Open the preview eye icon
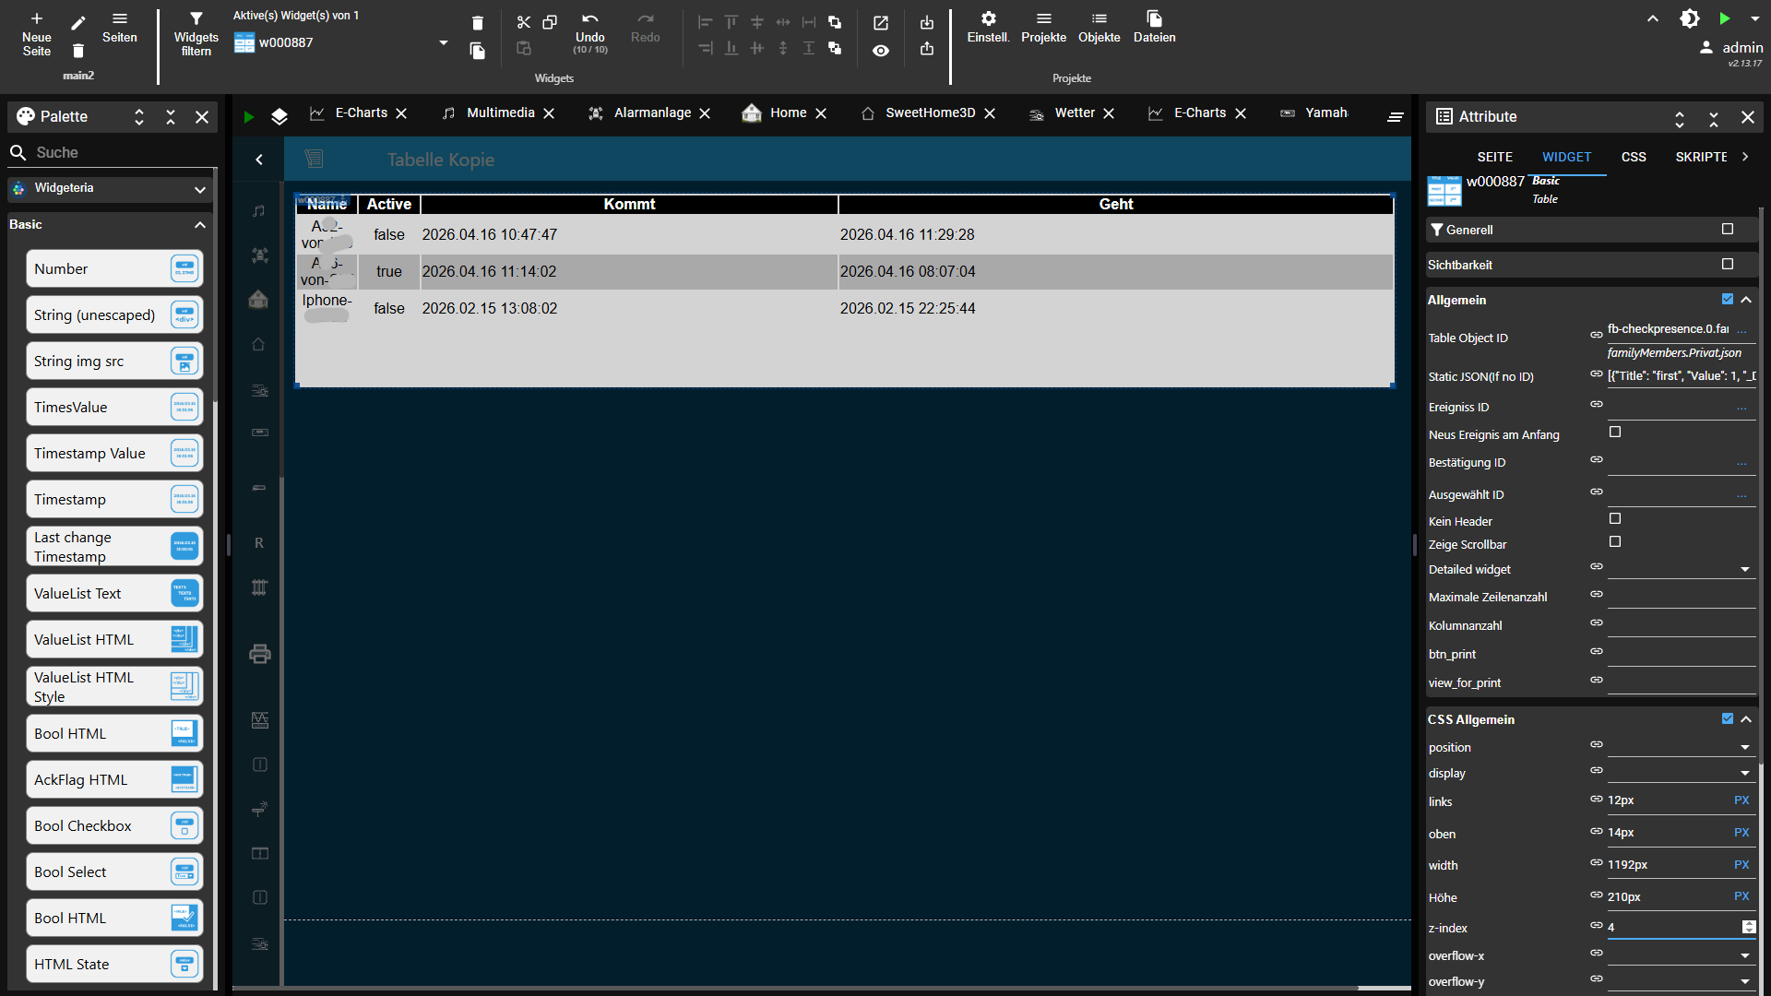 click(x=881, y=51)
